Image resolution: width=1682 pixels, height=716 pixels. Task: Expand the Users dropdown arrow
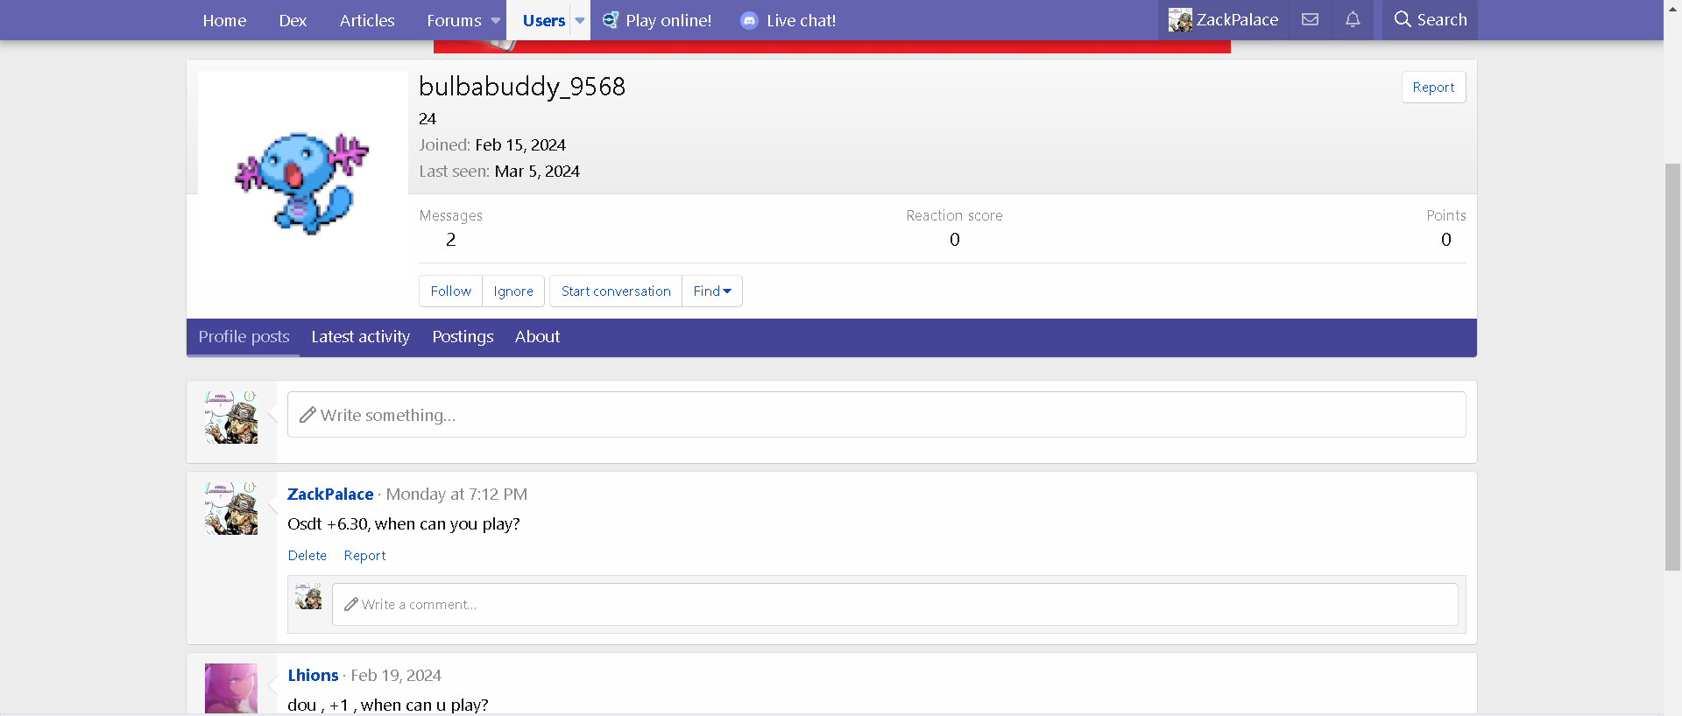(579, 20)
